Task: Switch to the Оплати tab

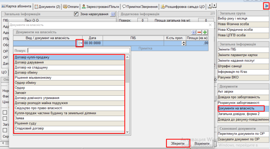Action: [71, 6]
